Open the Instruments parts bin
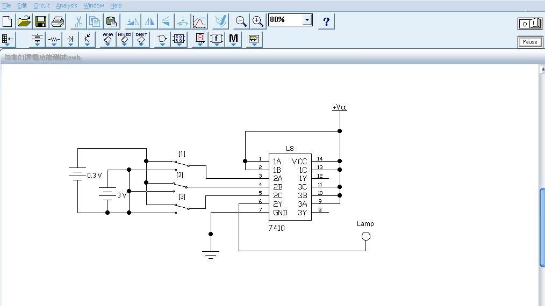This screenshot has width=545, height=306. (x=254, y=39)
